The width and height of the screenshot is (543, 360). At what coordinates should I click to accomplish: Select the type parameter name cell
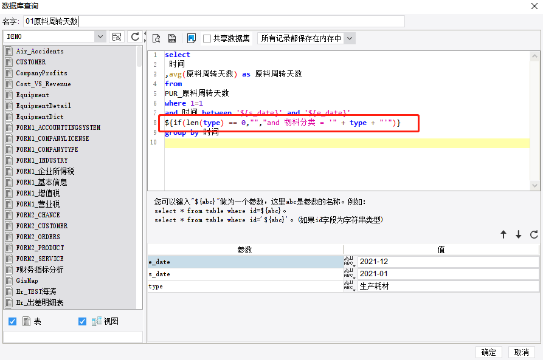pos(245,286)
